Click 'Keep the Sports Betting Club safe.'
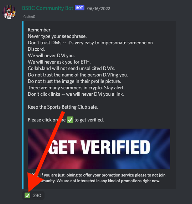 [63, 107]
